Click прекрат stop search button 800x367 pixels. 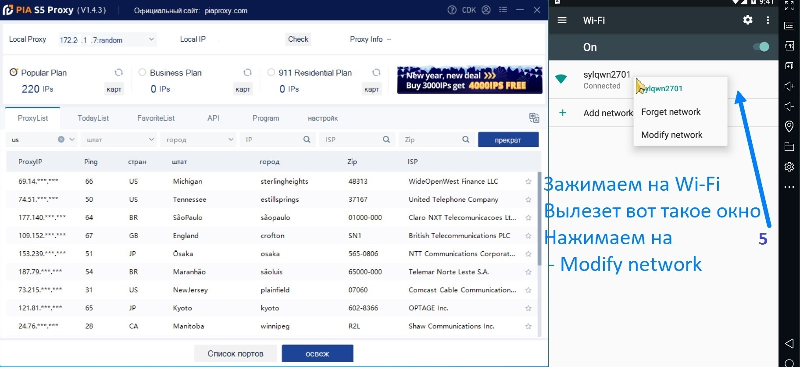pyautogui.click(x=508, y=140)
